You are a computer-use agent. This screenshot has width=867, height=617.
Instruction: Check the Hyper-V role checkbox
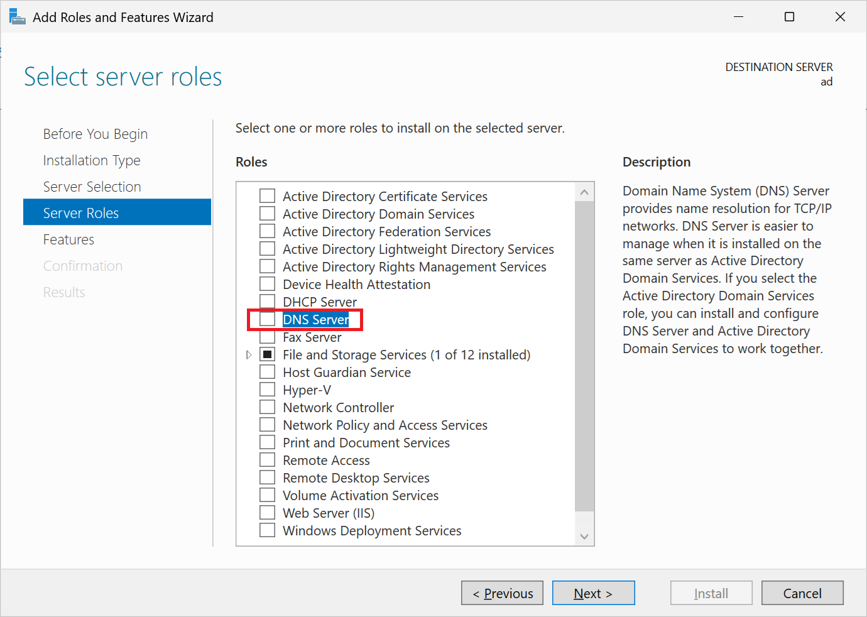point(267,389)
